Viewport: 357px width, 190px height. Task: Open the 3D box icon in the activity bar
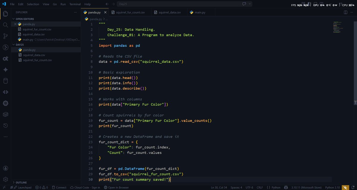[x=5, y=114]
